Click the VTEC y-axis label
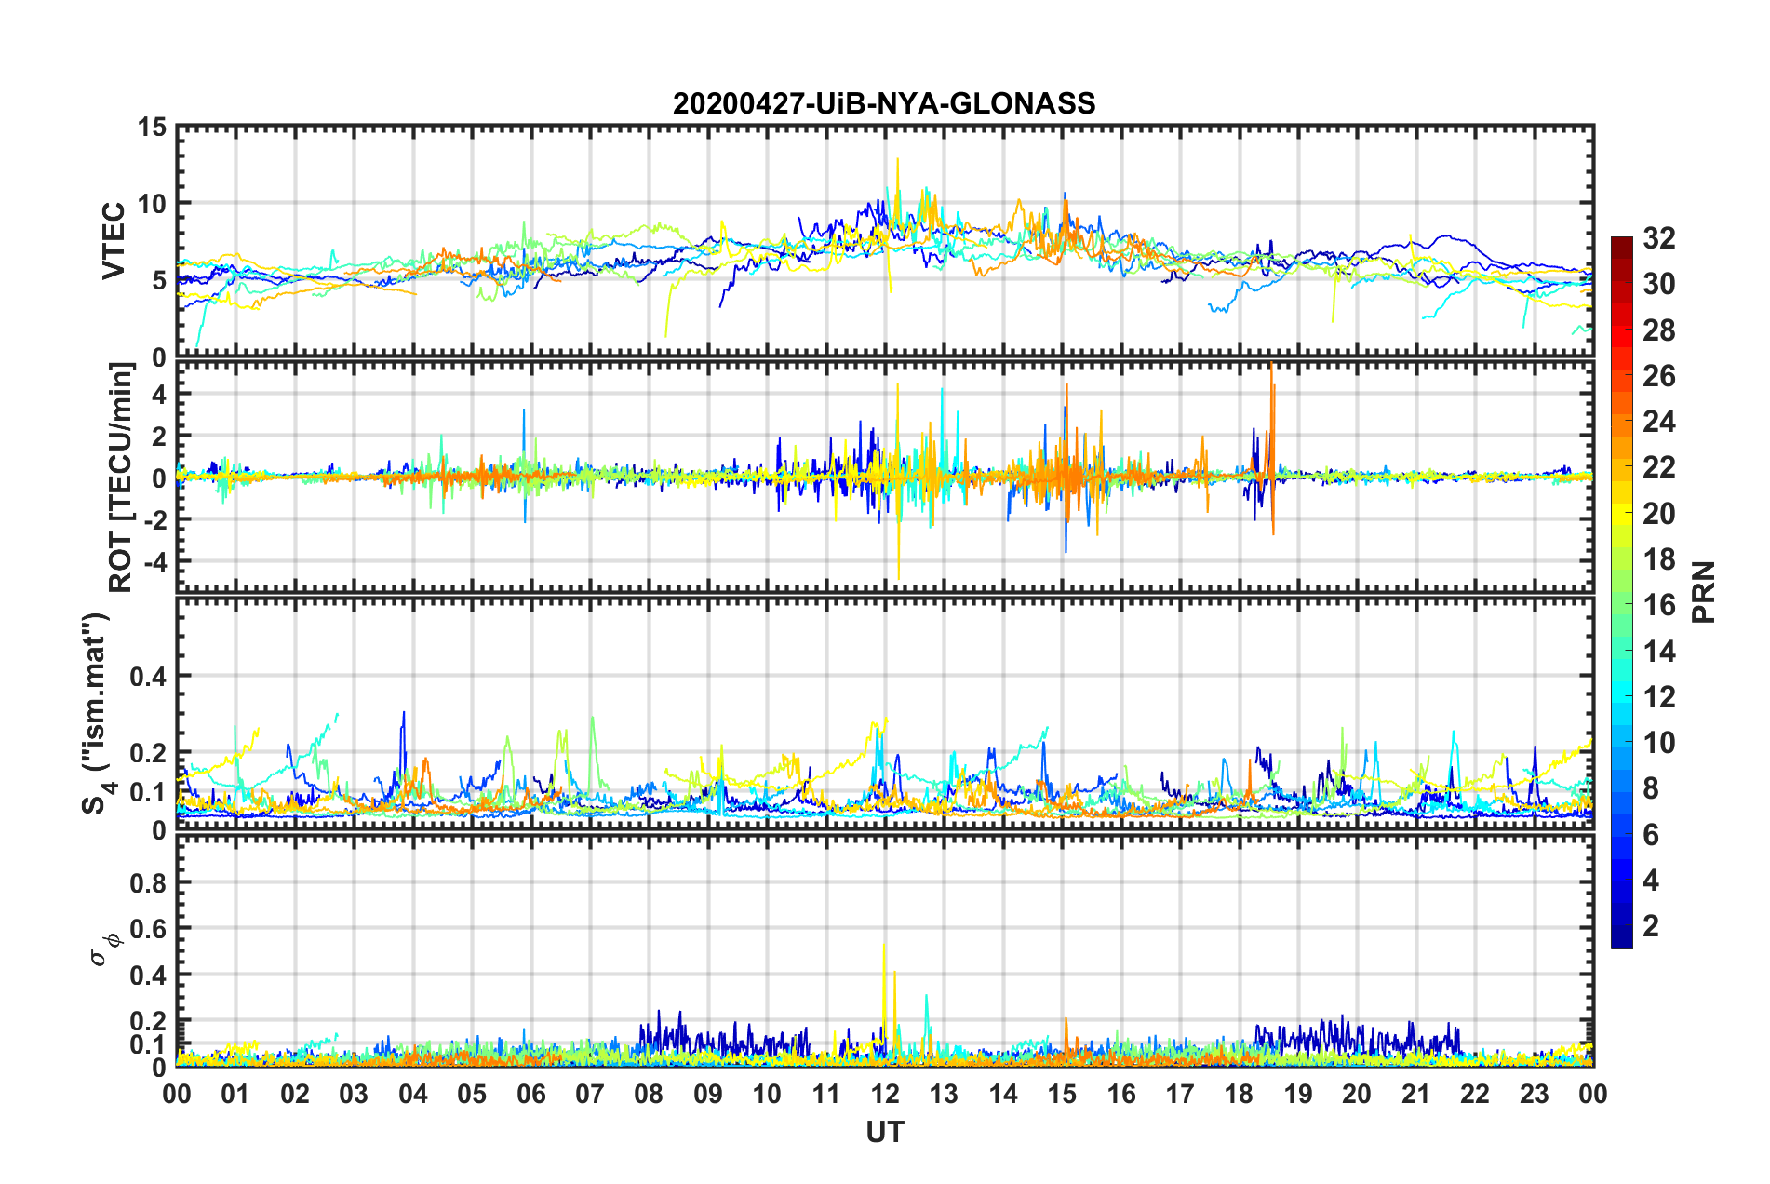Screen dimensions: 1770x1184 tap(114, 240)
